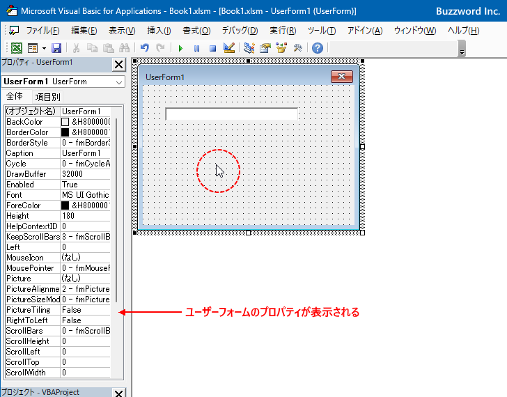
Task: Select the Picture property row
Action: tap(58, 279)
